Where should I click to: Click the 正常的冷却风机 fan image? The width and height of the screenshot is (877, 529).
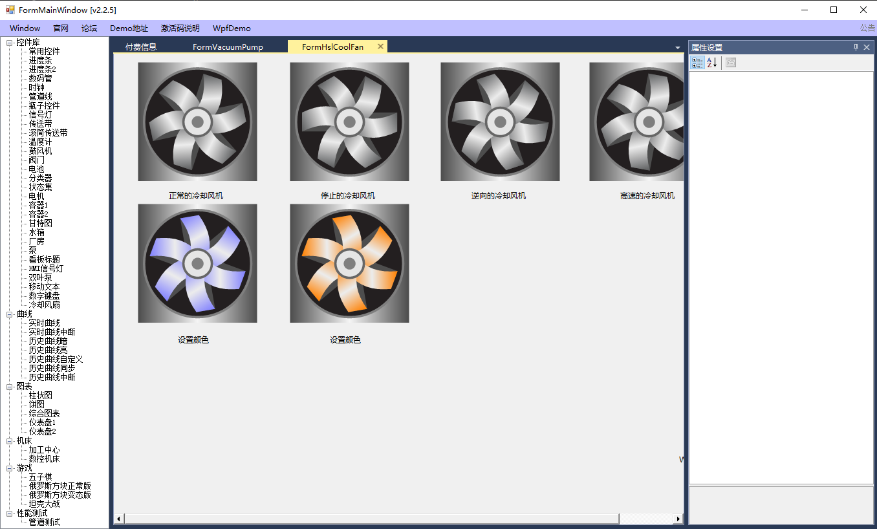click(197, 122)
